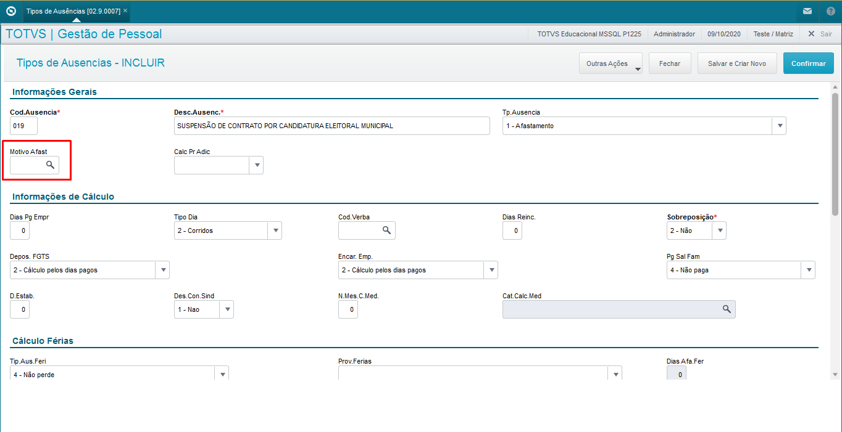This screenshot has width=842, height=432.
Task: Click the Sair exit X icon
Action: click(x=811, y=34)
